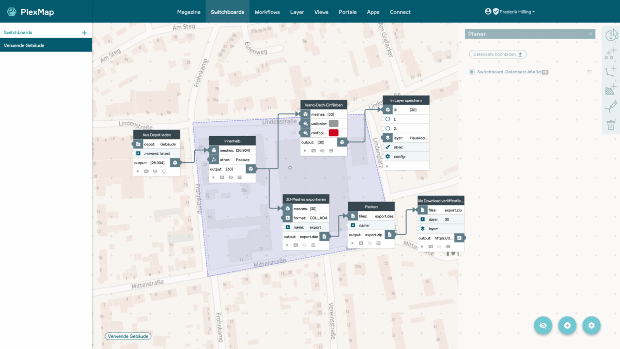Run the Packen node with its play icon
The image size is (620, 349).
(x=353, y=243)
